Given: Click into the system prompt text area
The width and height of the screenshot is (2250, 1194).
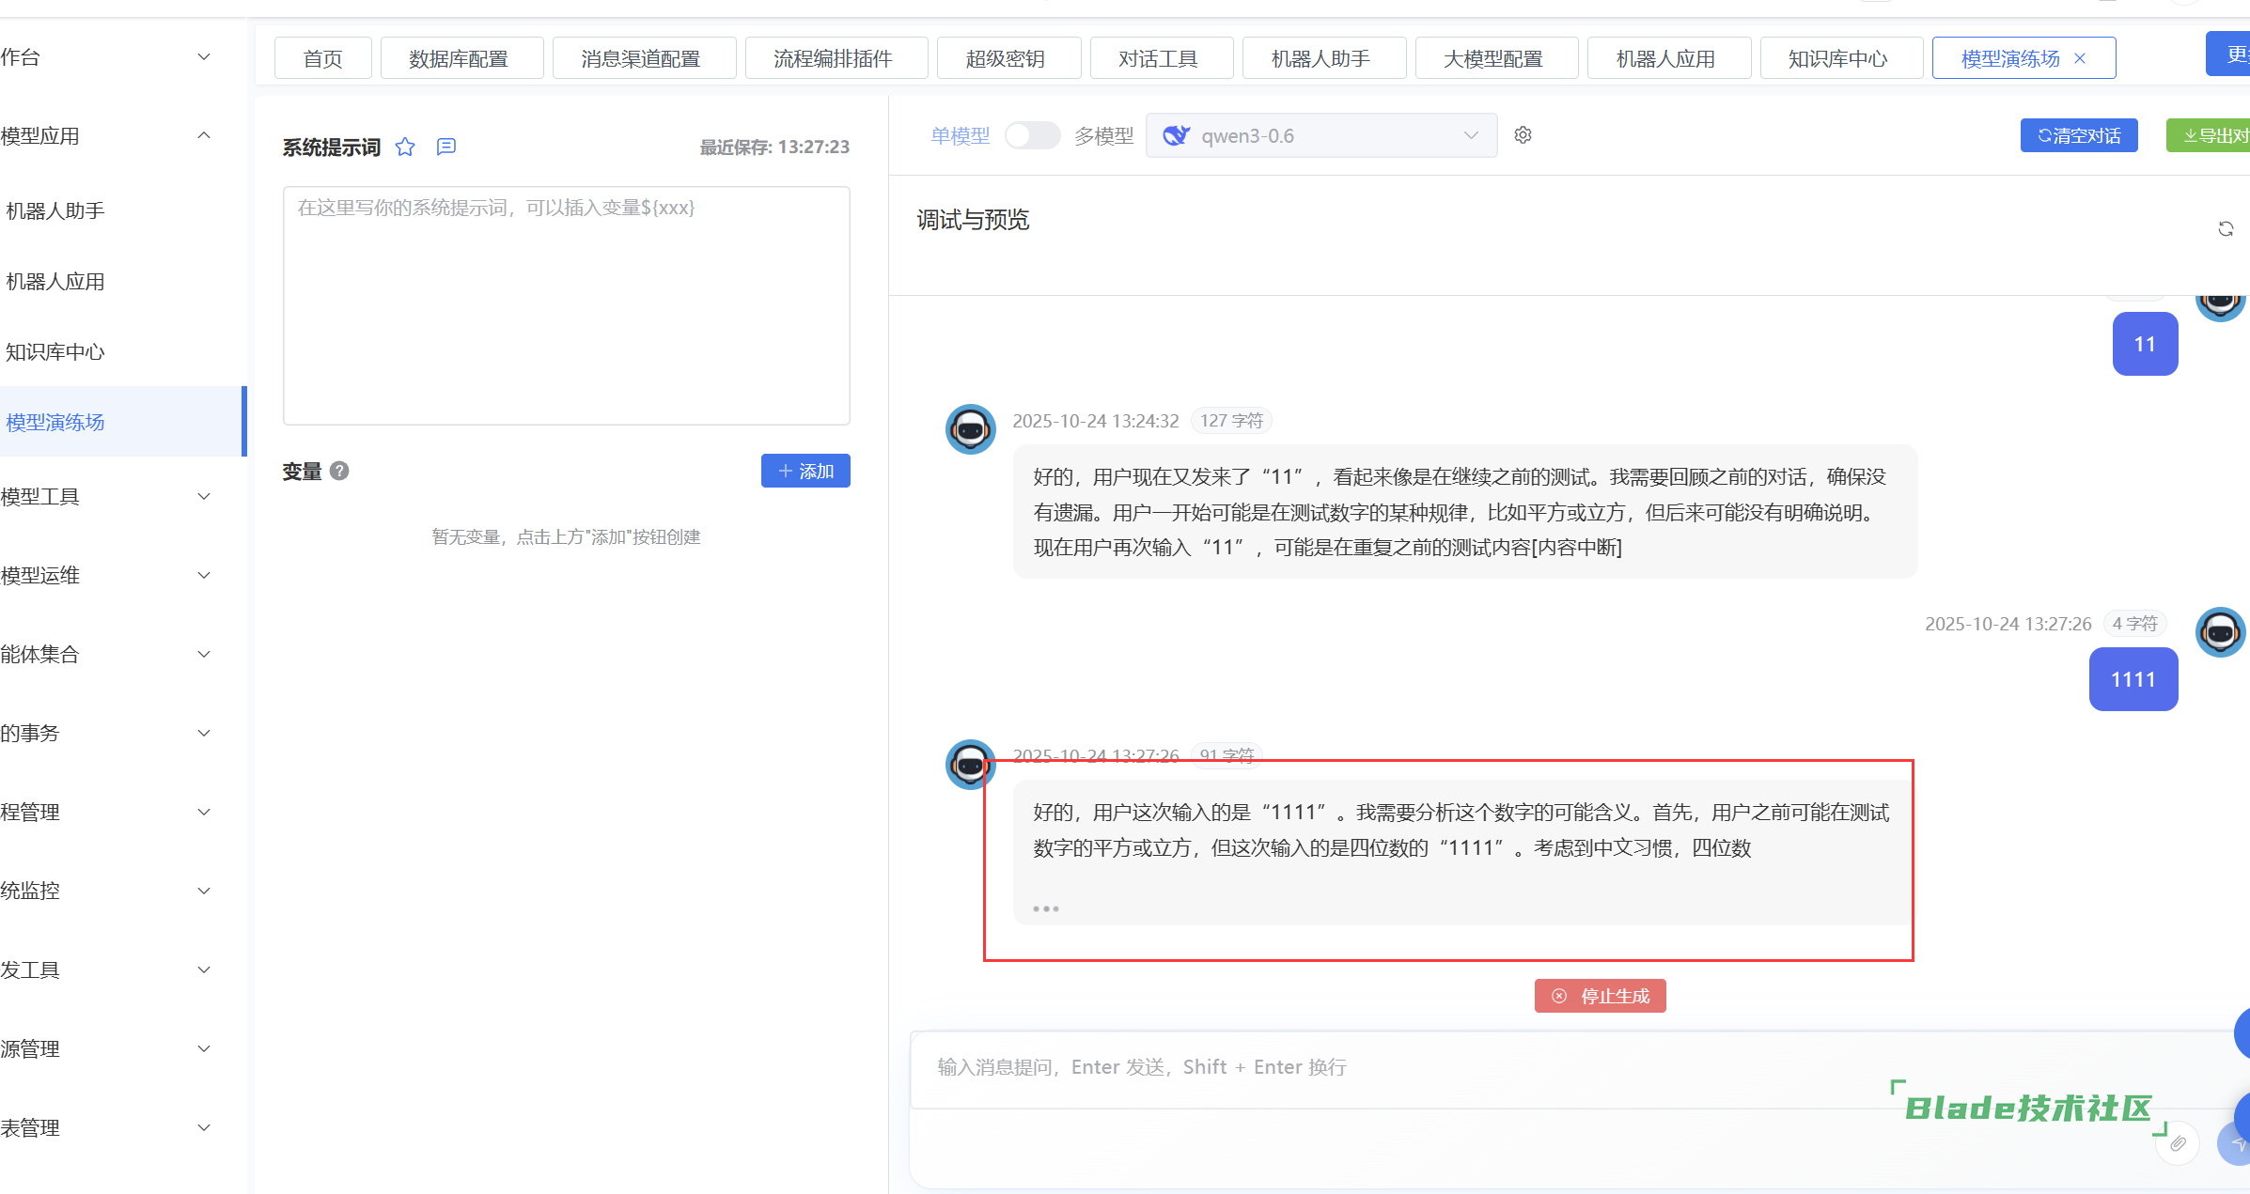Looking at the screenshot, I should click(x=566, y=305).
